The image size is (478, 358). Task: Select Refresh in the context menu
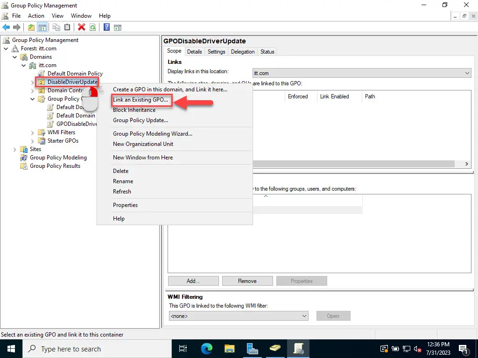(x=122, y=192)
